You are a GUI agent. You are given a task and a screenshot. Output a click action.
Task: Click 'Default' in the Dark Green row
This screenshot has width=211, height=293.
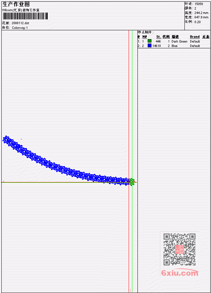coord(195,41)
